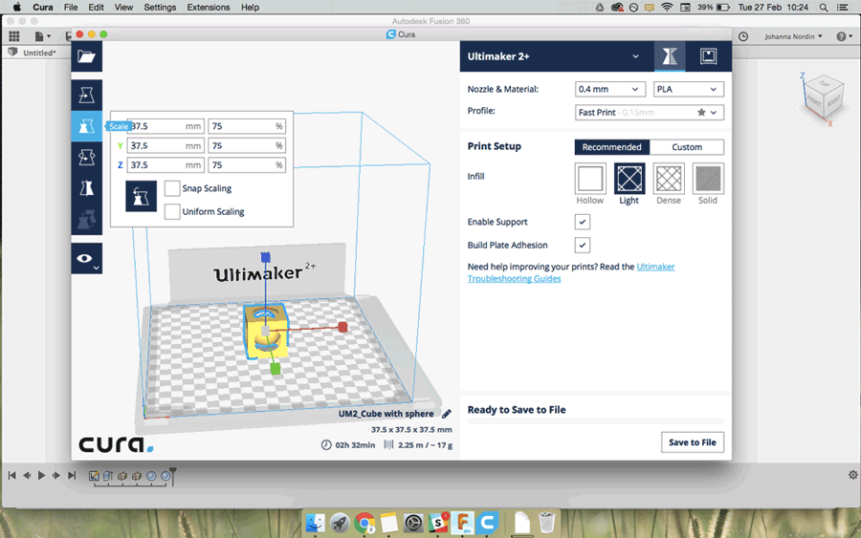Open the Cura application menu
Screen dimensions: 861x538
pyautogui.click(x=42, y=7)
